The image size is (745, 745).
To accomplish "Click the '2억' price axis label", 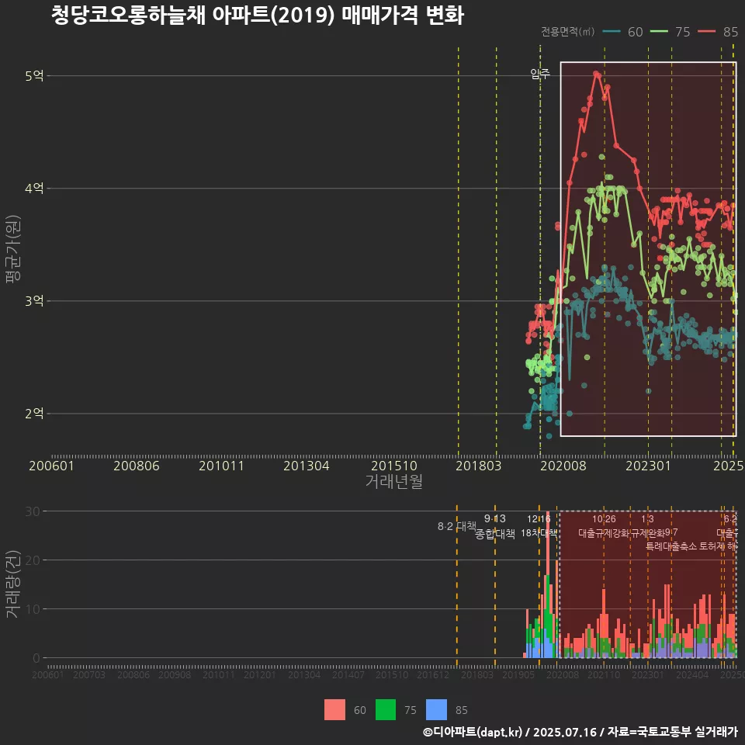I will tap(34, 414).
